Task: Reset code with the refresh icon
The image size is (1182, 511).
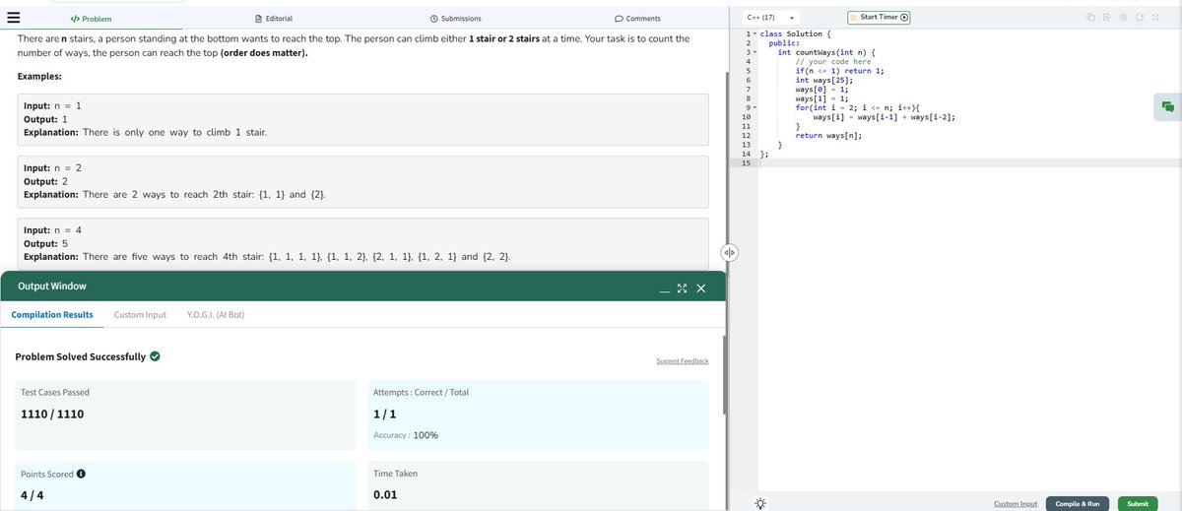Action: coord(1138,17)
